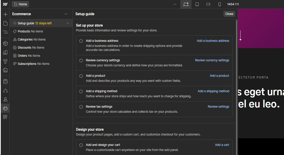Mark the Add a product step circle
Viewport: 284px width, 155px height.
[x=81, y=76]
